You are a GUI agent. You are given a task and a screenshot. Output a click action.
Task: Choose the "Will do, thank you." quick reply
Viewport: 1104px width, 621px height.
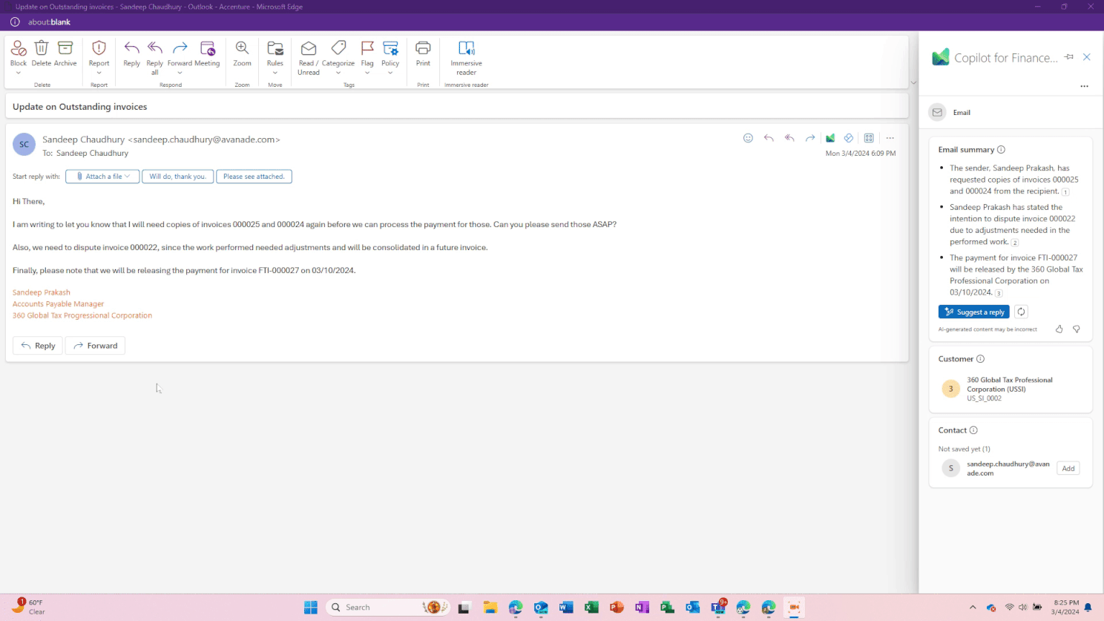178,177
